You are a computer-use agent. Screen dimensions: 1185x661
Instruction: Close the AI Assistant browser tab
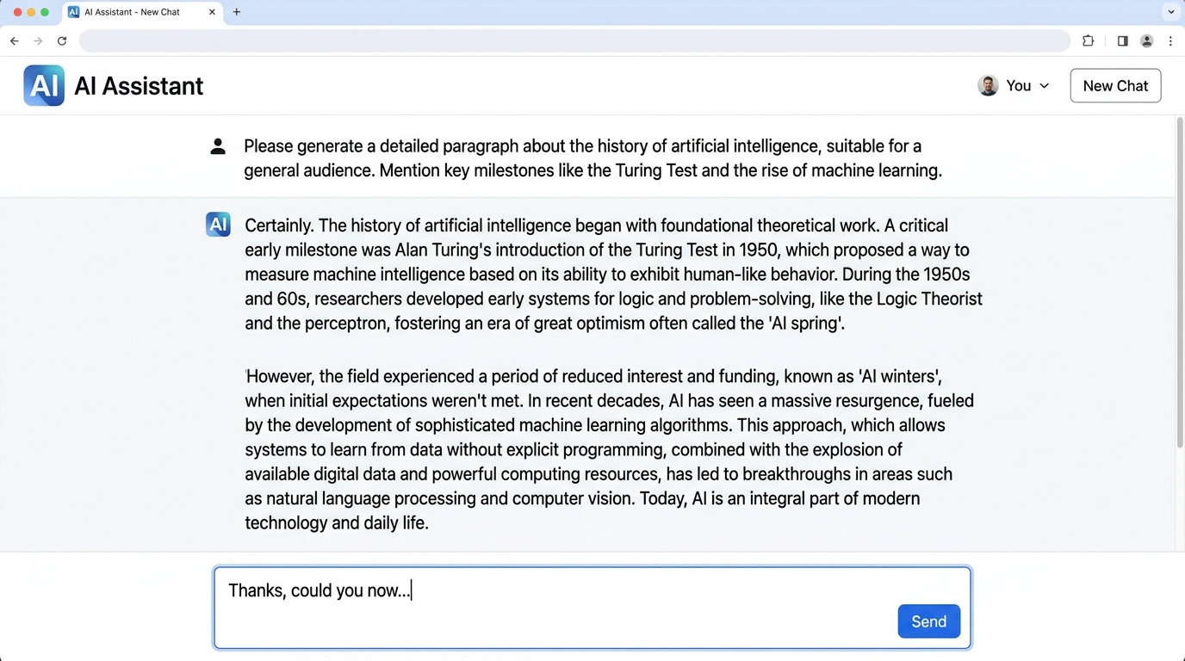pos(212,12)
